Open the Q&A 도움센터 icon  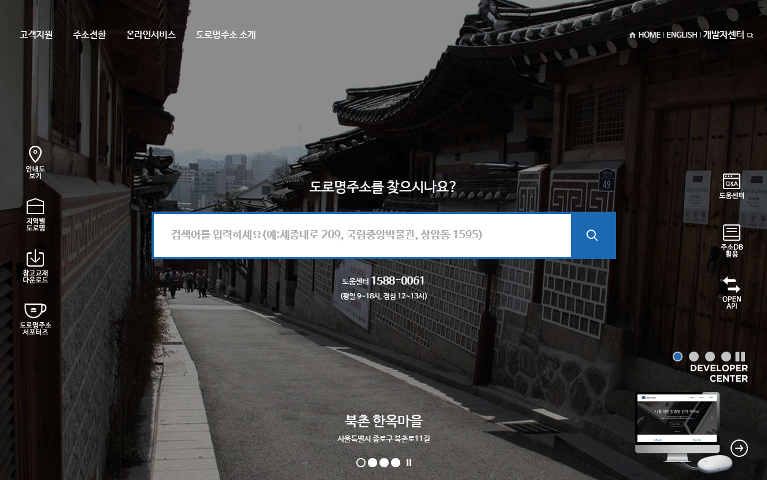731,181
